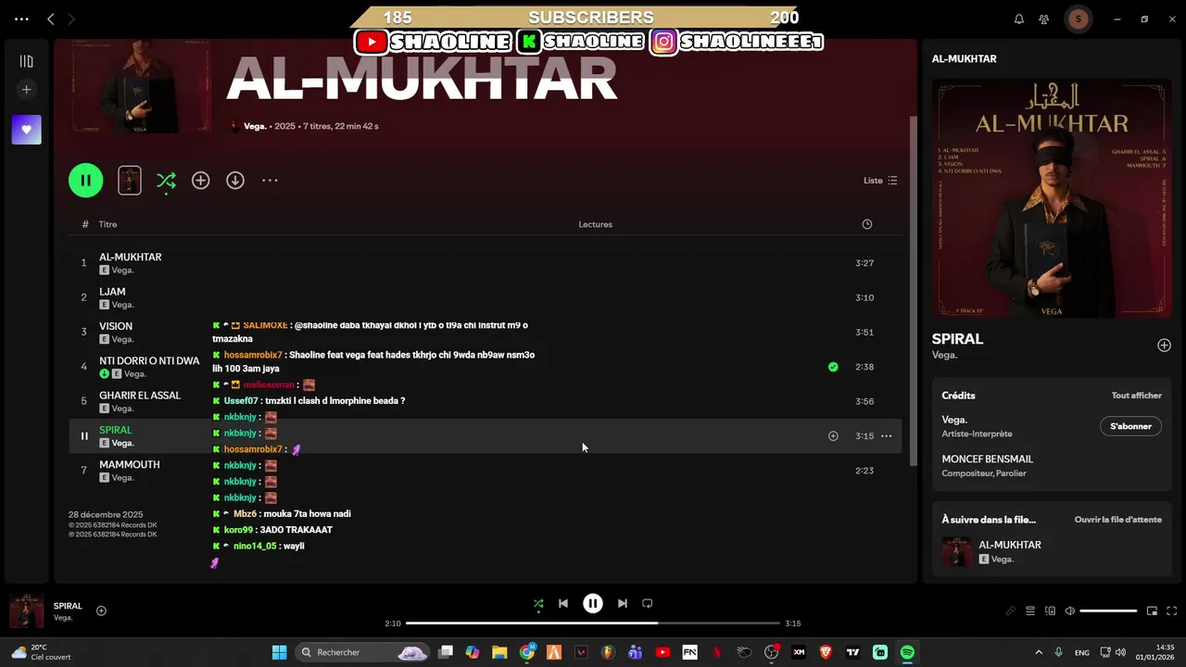This screenshot has width=1186, height=667.
Task: Click the large album artwork in side panel
Action: [1052, 198]
